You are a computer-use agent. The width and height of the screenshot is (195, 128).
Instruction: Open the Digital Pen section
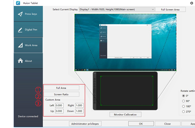[28, 29]
